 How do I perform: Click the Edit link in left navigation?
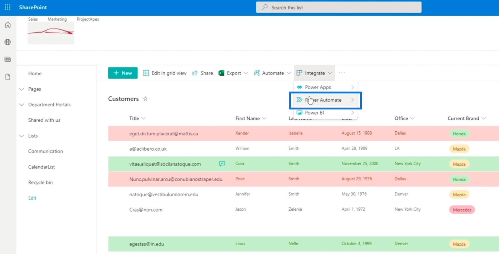pos(32,198)
